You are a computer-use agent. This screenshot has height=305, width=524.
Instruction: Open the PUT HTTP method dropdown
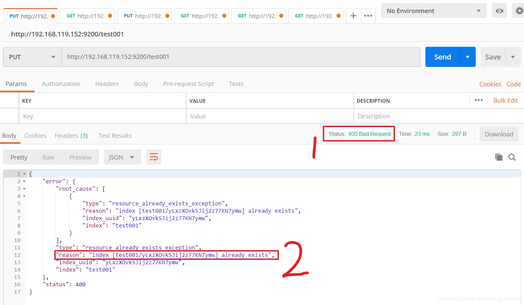(x=32, y=57)
